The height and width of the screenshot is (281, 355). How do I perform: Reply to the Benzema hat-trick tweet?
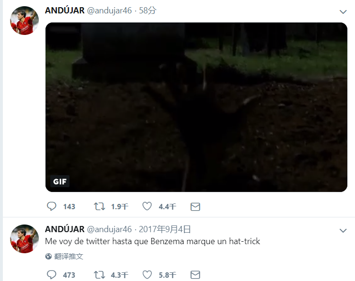51,275
